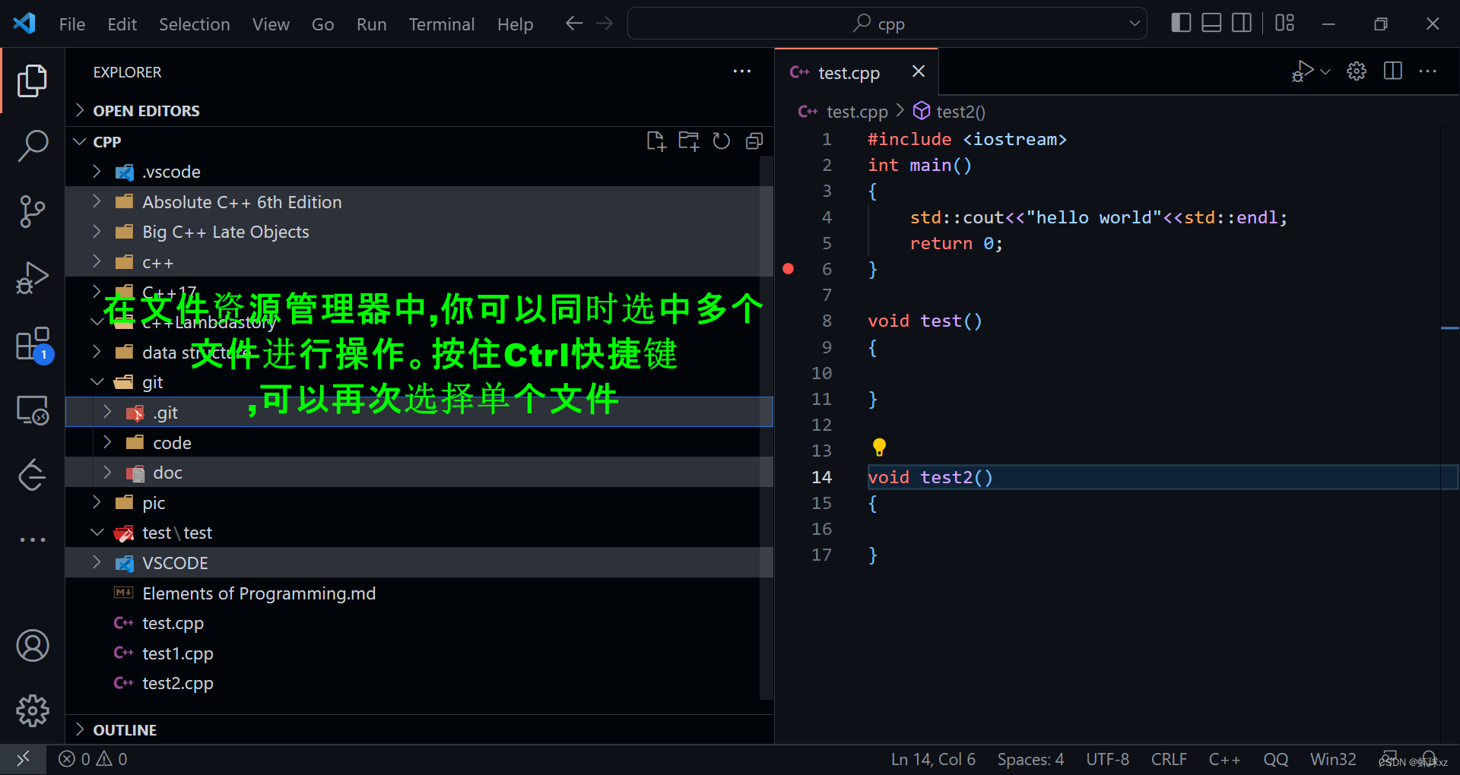Customize the editor layout
Screen dimensions: 1460x775
tap(1284, 23)
